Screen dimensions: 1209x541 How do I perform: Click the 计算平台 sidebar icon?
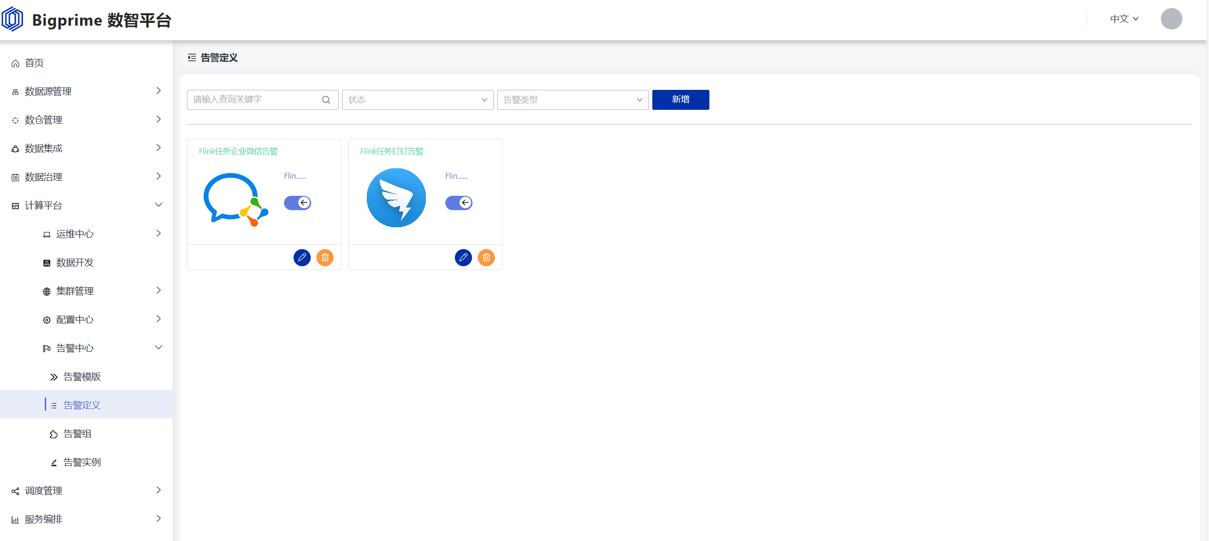[x=15, y=206]
